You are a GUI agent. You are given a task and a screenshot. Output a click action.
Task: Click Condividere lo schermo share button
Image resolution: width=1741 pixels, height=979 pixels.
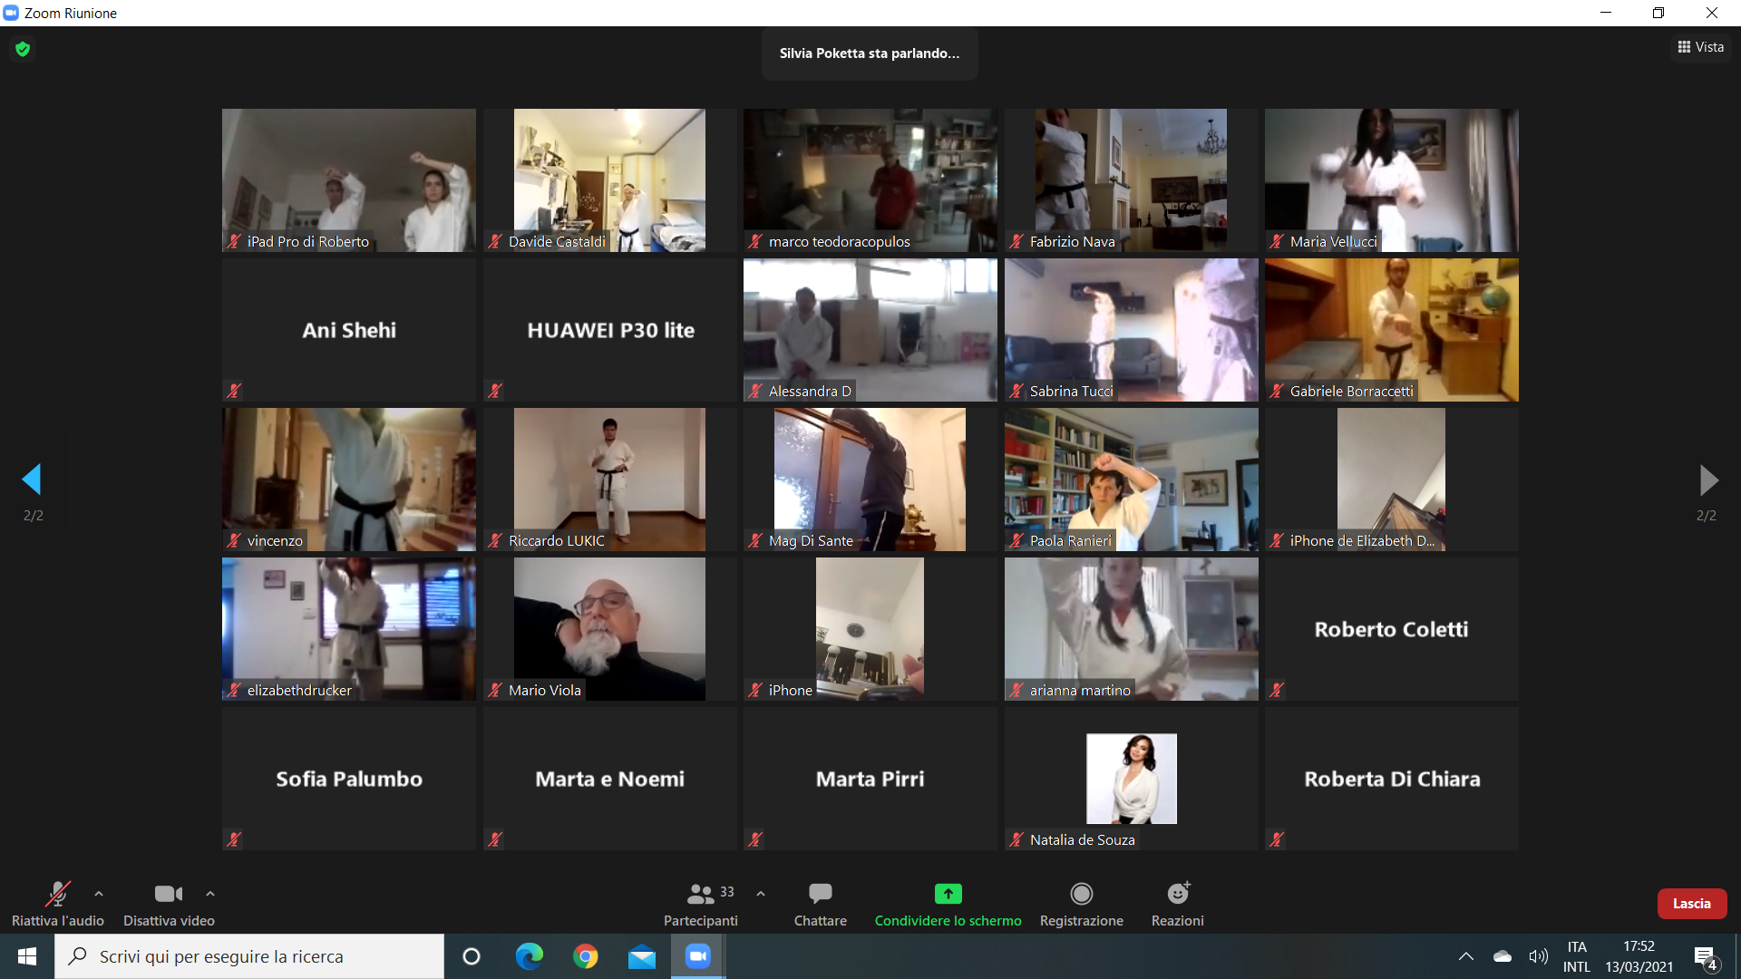[x=948, y=904]
